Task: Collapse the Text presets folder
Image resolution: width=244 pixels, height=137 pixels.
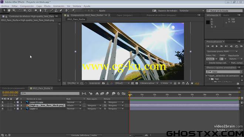Action: click(210, 79)
